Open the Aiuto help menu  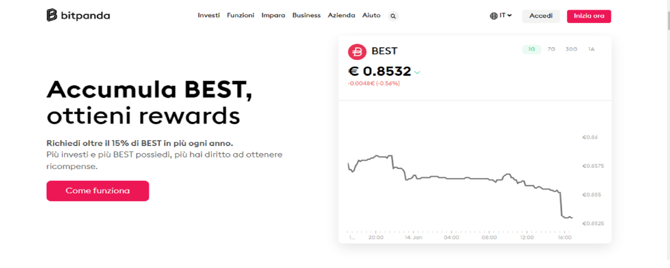point(371,15)
